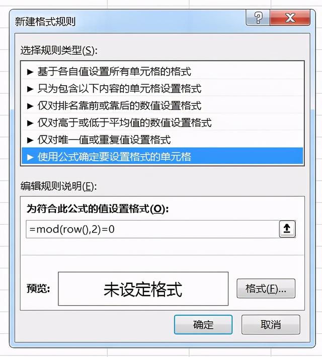The image size is (322, 357).
Task: Click the arrow before 仅对高于或低于平均值的数值设置格式
Action: pos(30,123)
